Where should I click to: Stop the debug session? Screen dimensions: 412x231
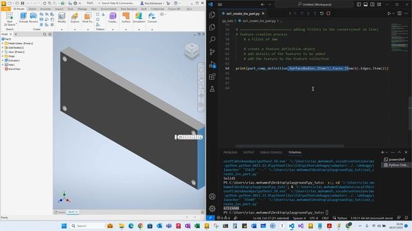coord(328,13)
